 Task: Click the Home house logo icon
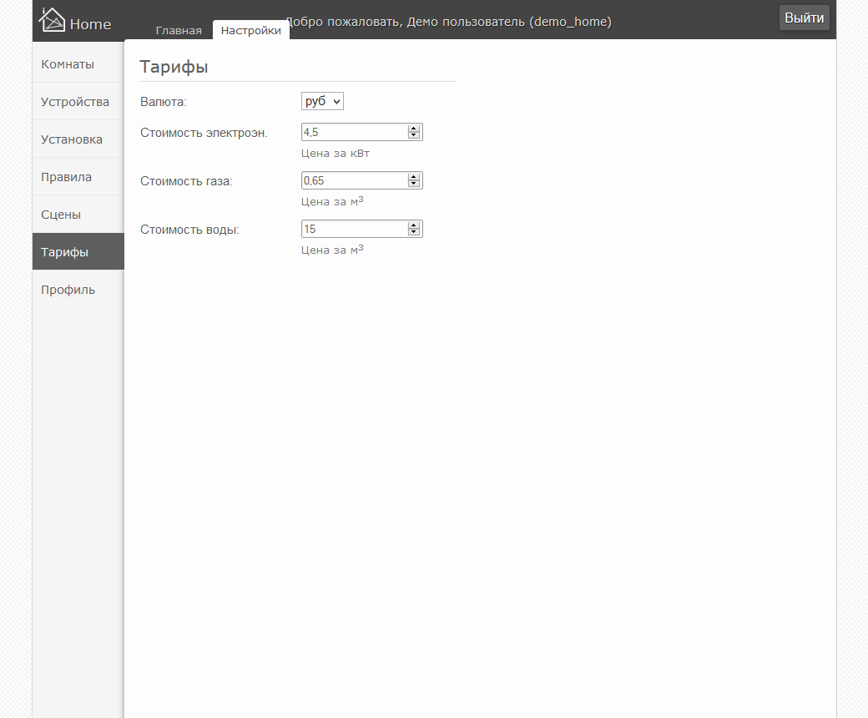coord(52,20)
